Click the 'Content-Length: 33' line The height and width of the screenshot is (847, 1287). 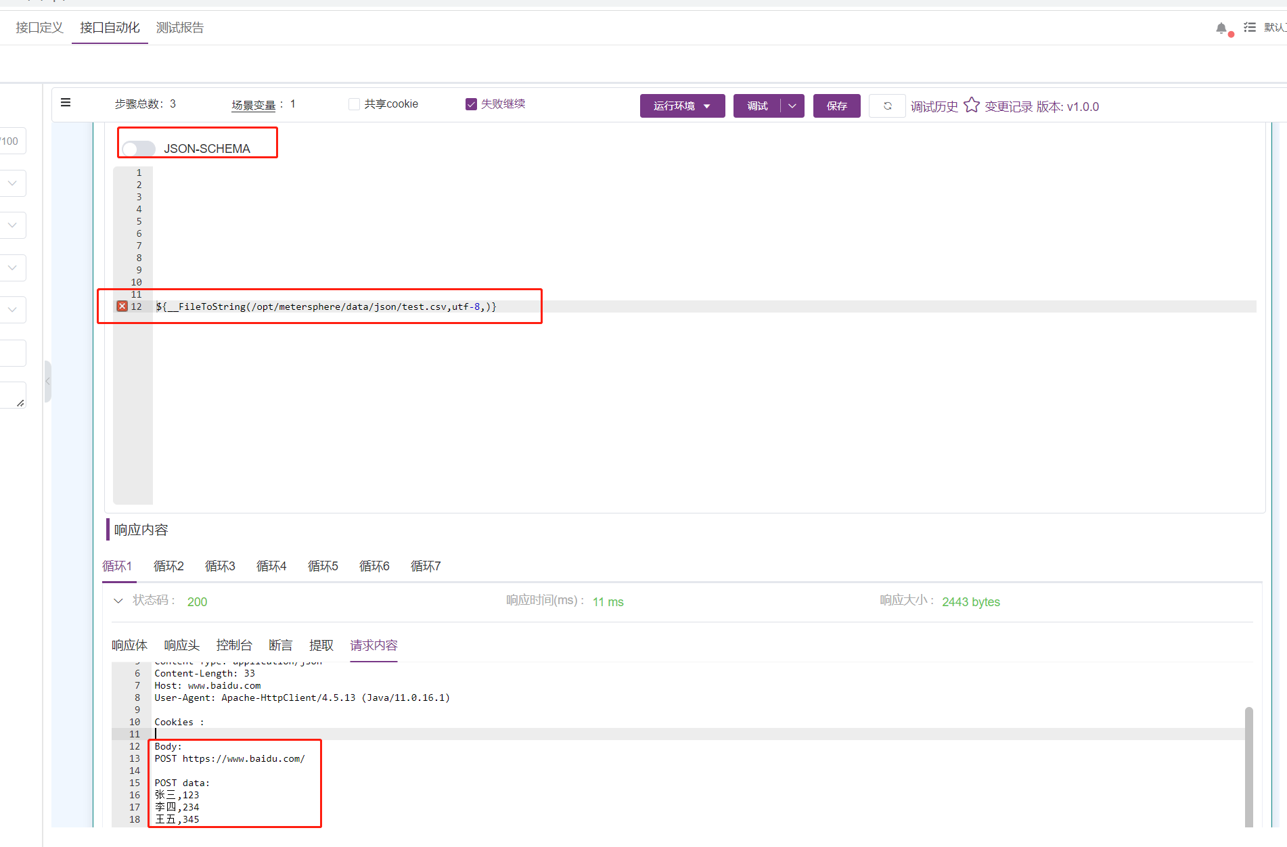pyautogui.click(x=204, y=673)
